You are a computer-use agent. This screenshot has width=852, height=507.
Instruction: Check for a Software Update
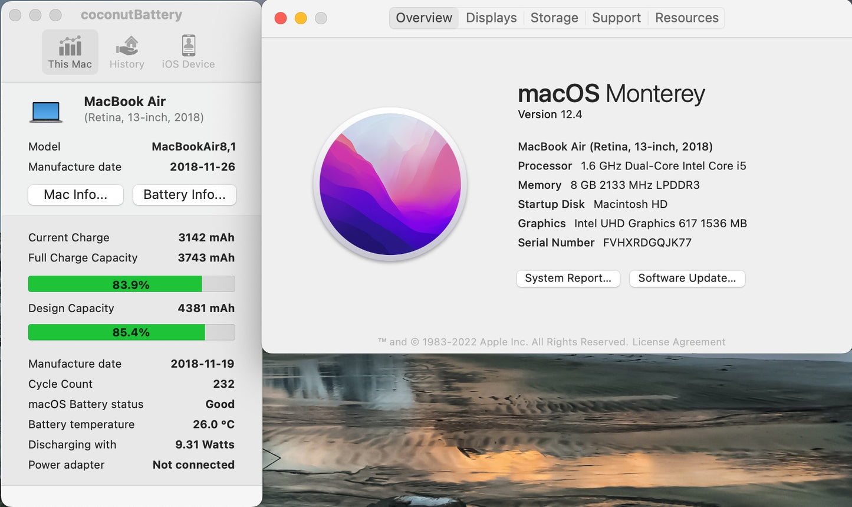point(687,278)
